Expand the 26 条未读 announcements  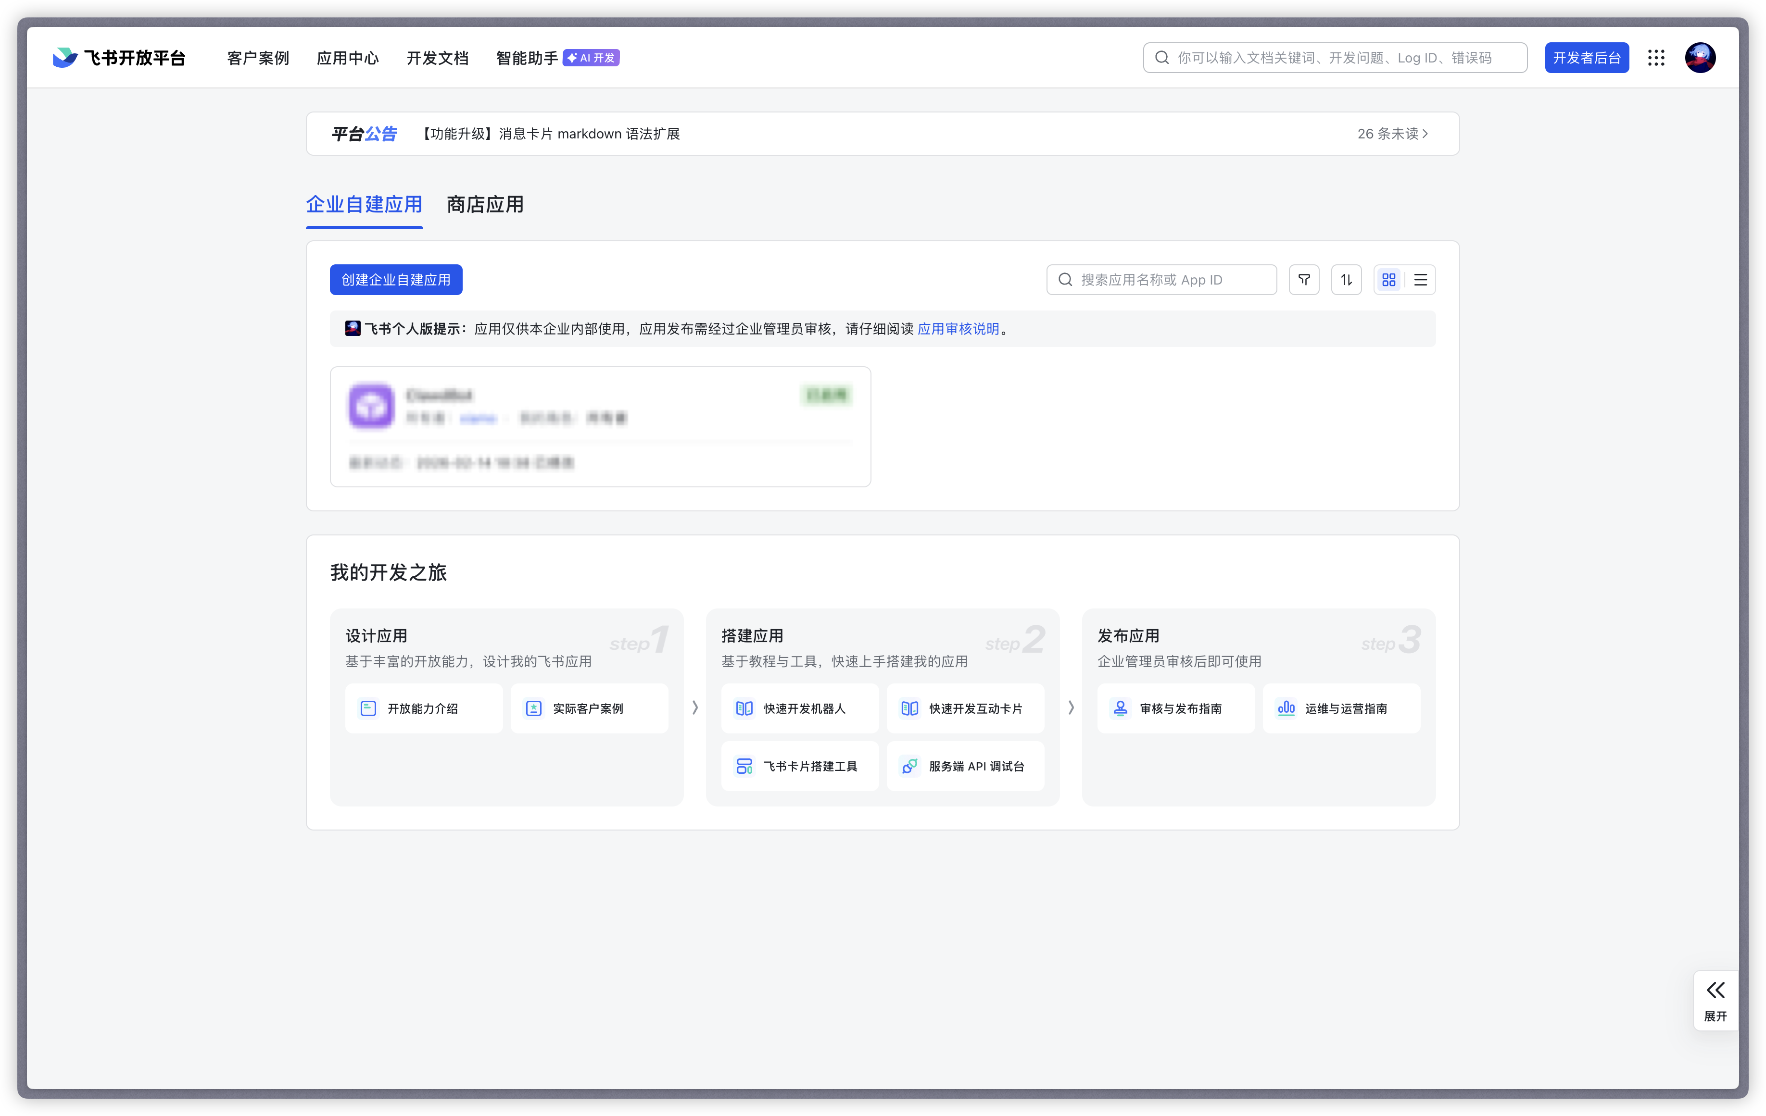1391,134
